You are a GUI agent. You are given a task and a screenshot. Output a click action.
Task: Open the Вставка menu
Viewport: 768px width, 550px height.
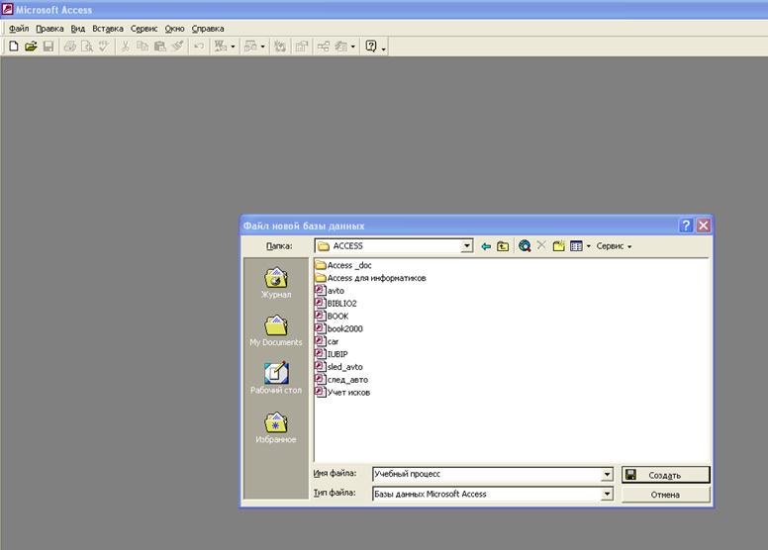[108, 29]
